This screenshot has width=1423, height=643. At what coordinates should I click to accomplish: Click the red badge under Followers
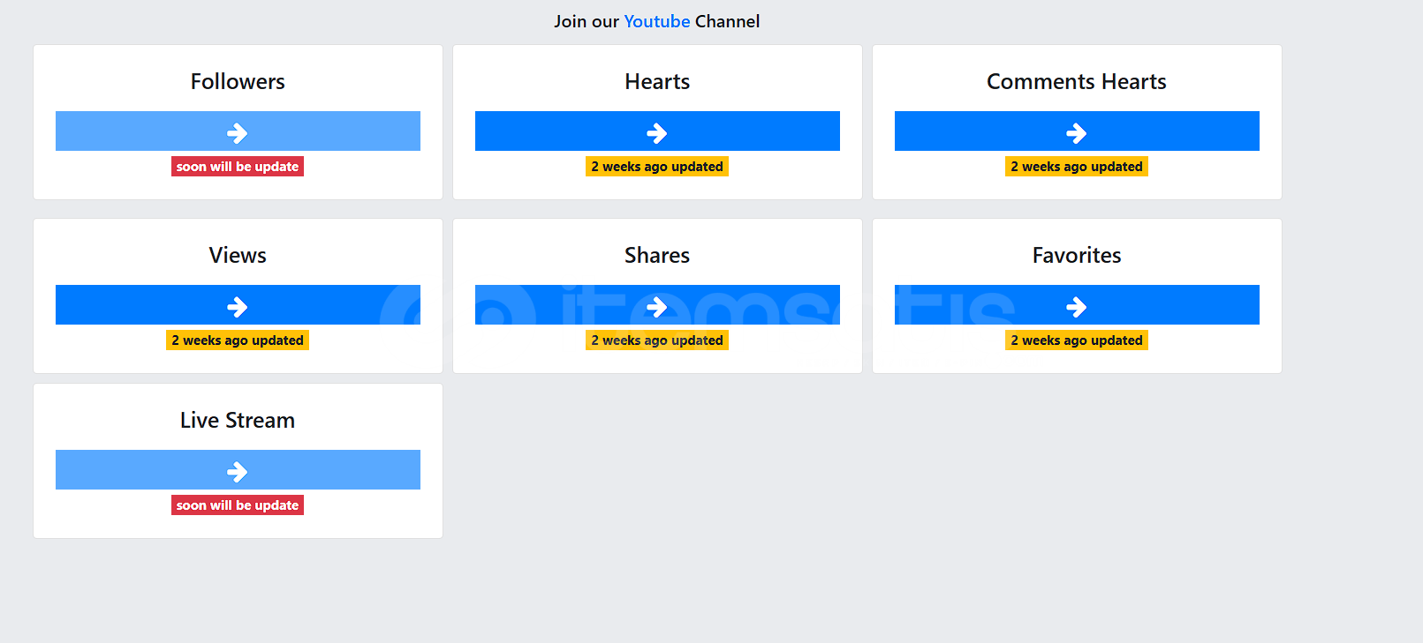[x=237, y=167]
